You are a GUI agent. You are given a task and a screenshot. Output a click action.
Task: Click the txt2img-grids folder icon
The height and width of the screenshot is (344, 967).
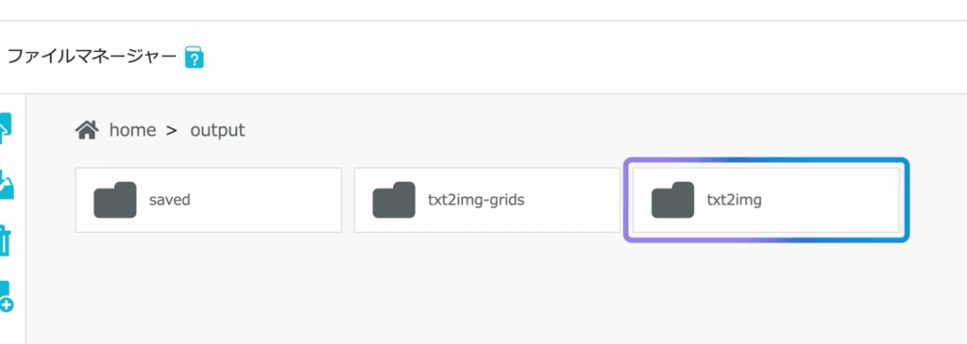click(394, 200)
